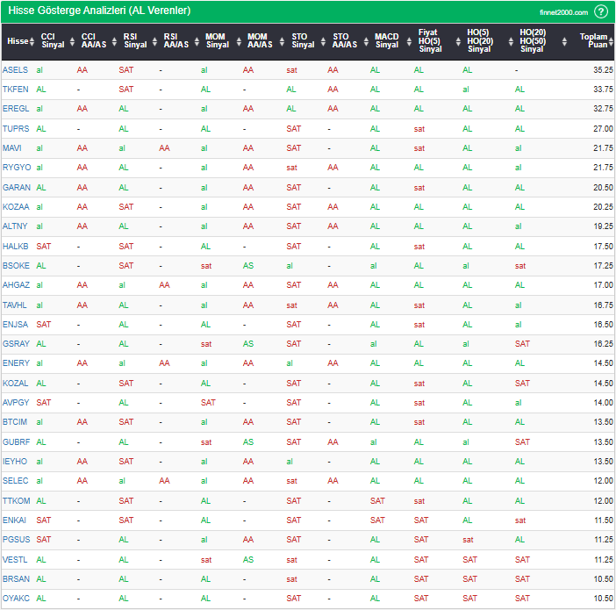Open TKFEN stock link
This screenshot has height=610, width=616.
(x=16, y=90)
